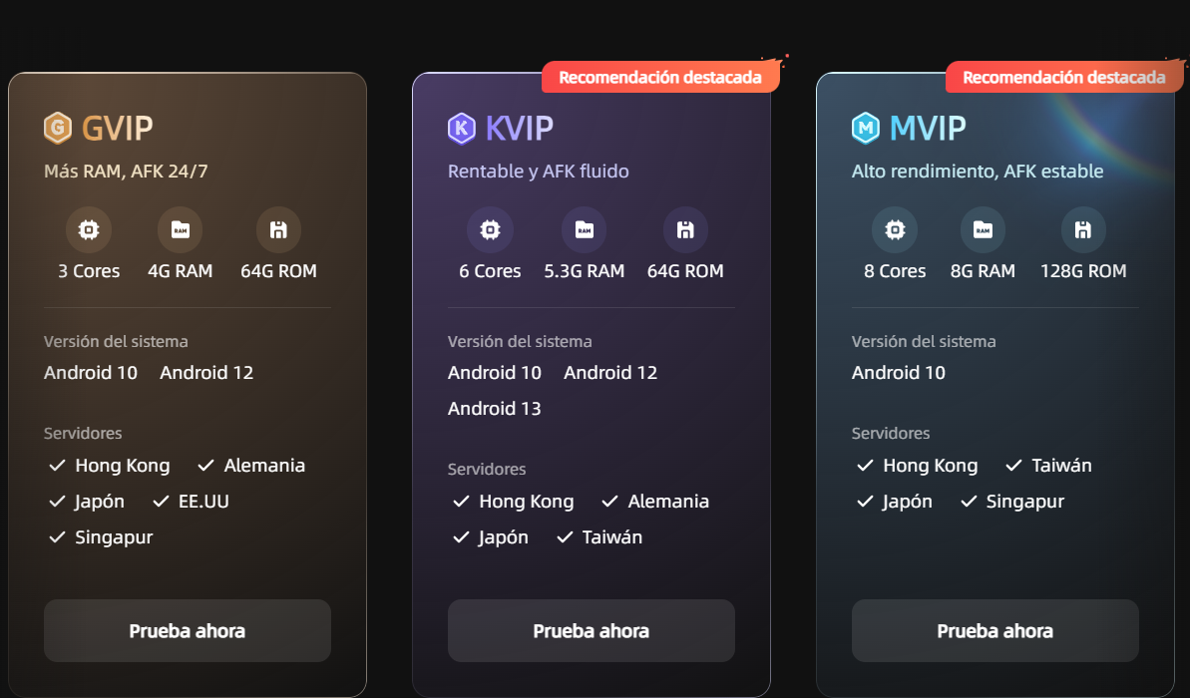Click the 3 Cores CPU icon
The height and width of the screenshot is (698, 1190).
tap(89, 230)
